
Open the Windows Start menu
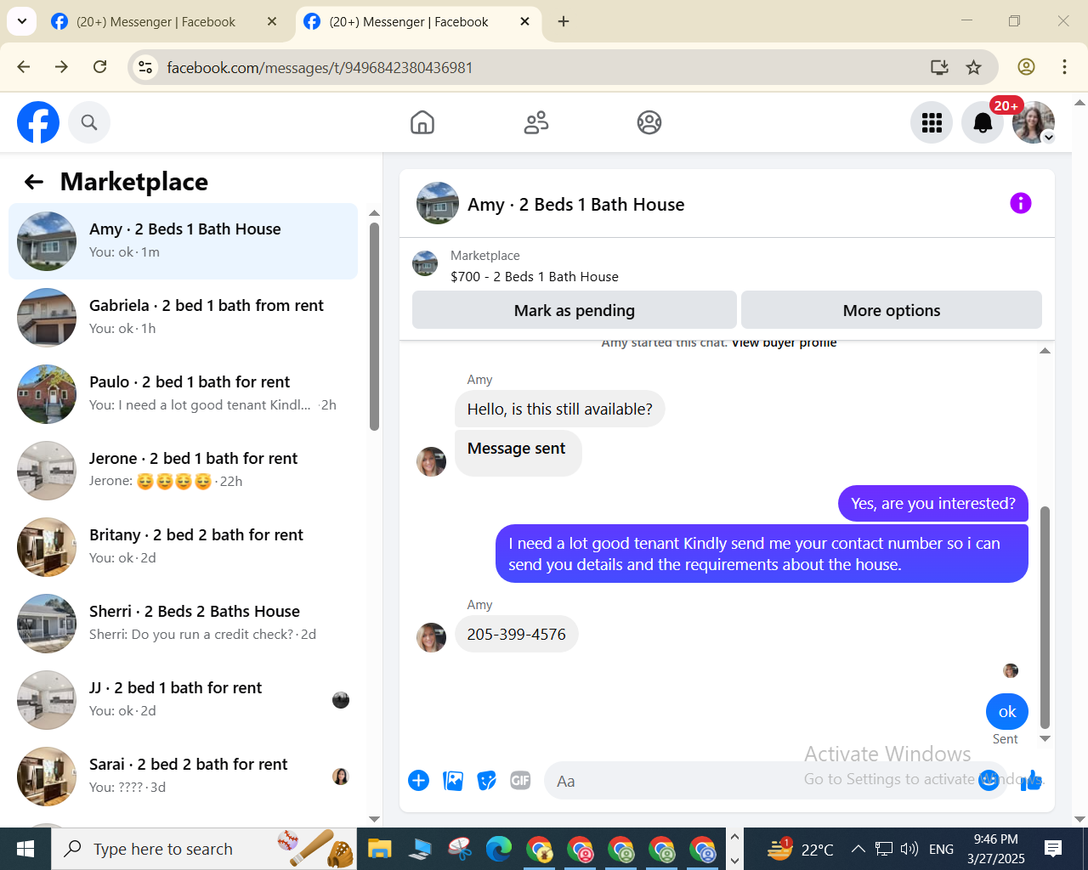pos(25,849)
